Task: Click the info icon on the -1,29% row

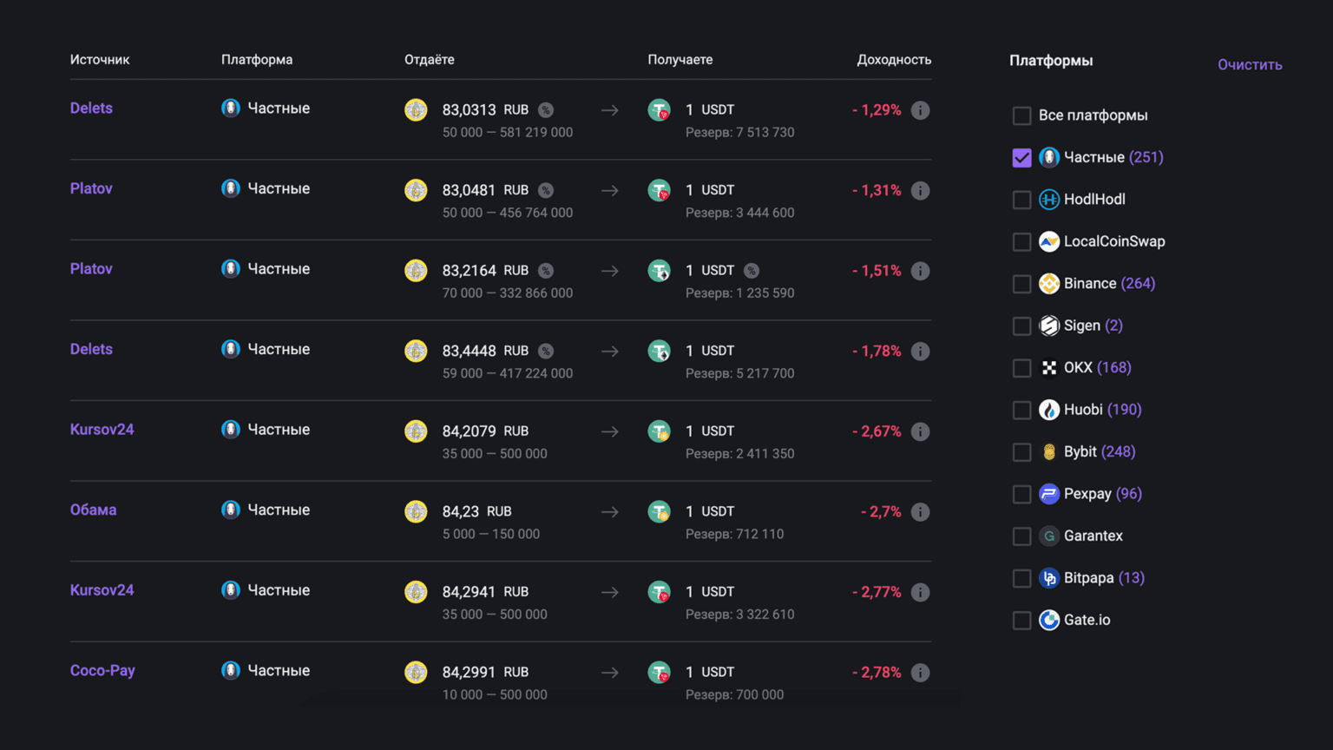Action: (920, 110)
